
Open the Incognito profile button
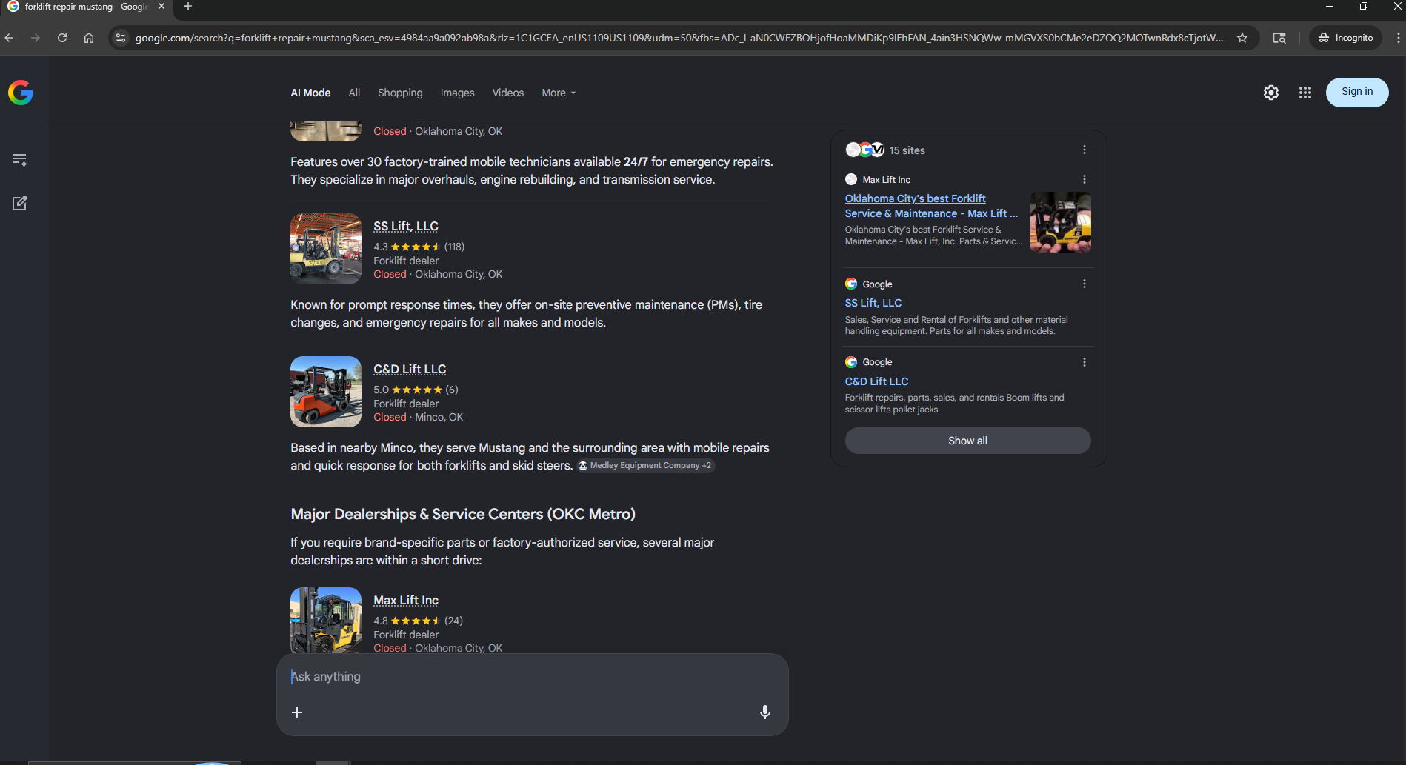[1346, 38]
